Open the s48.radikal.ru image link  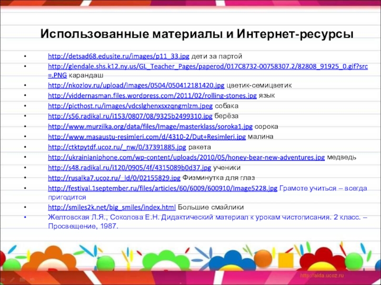[x=130, y=168]
